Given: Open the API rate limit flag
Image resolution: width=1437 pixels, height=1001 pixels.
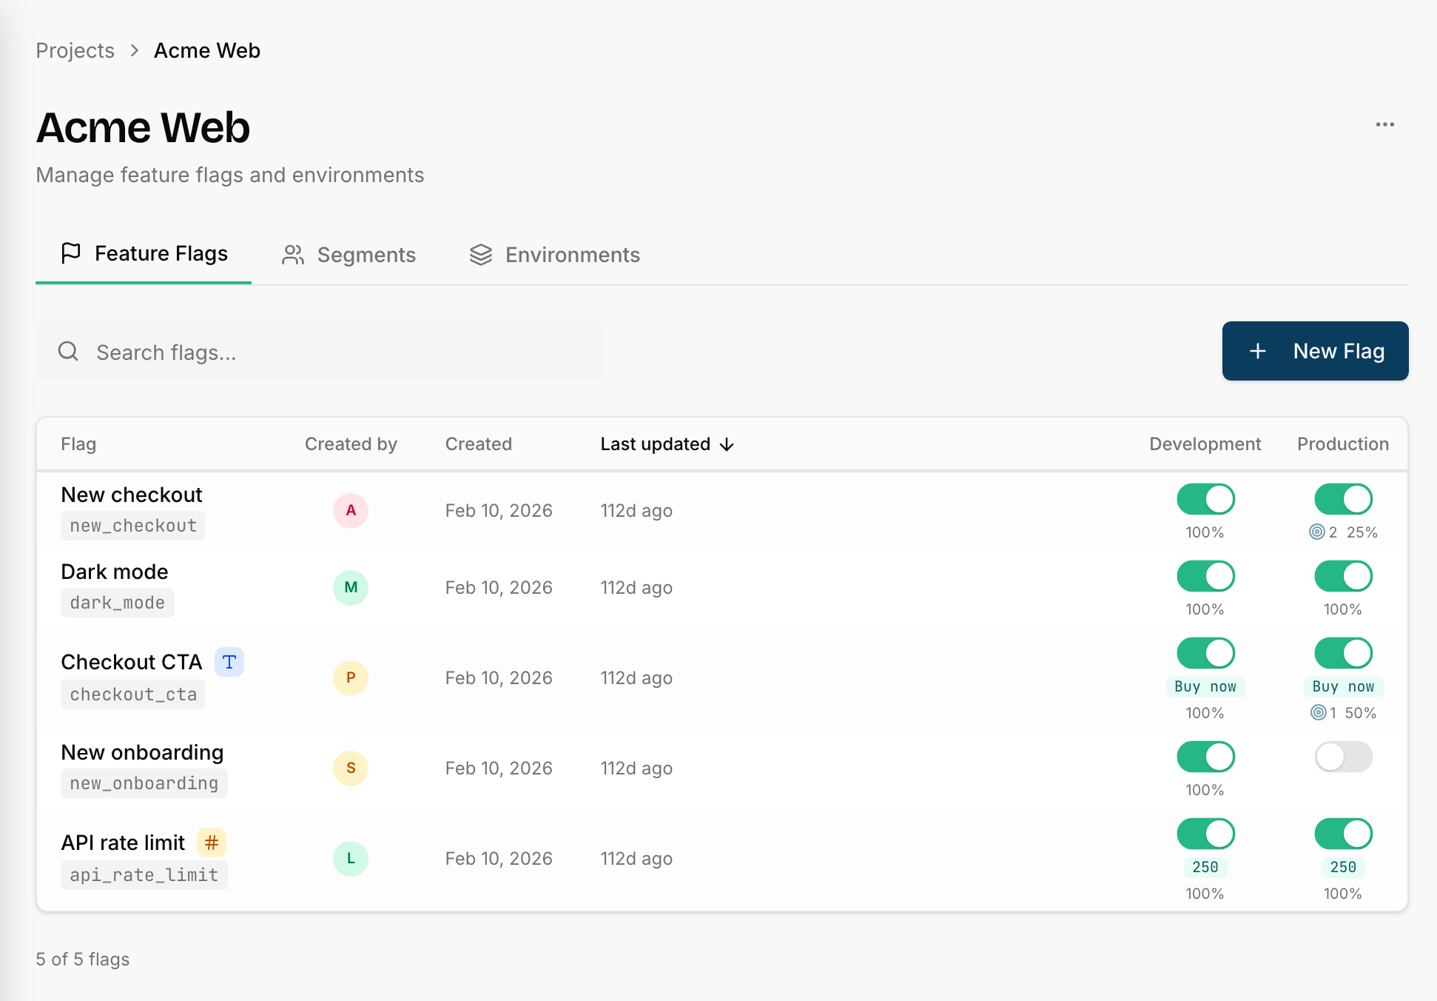Looking at the screenshot, I should tap(123, 843).
